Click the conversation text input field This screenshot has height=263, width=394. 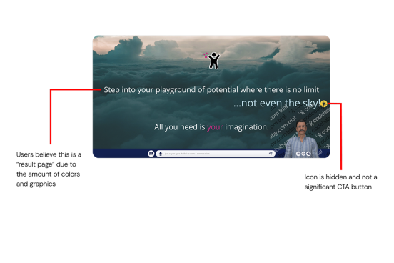click(216, 153)
